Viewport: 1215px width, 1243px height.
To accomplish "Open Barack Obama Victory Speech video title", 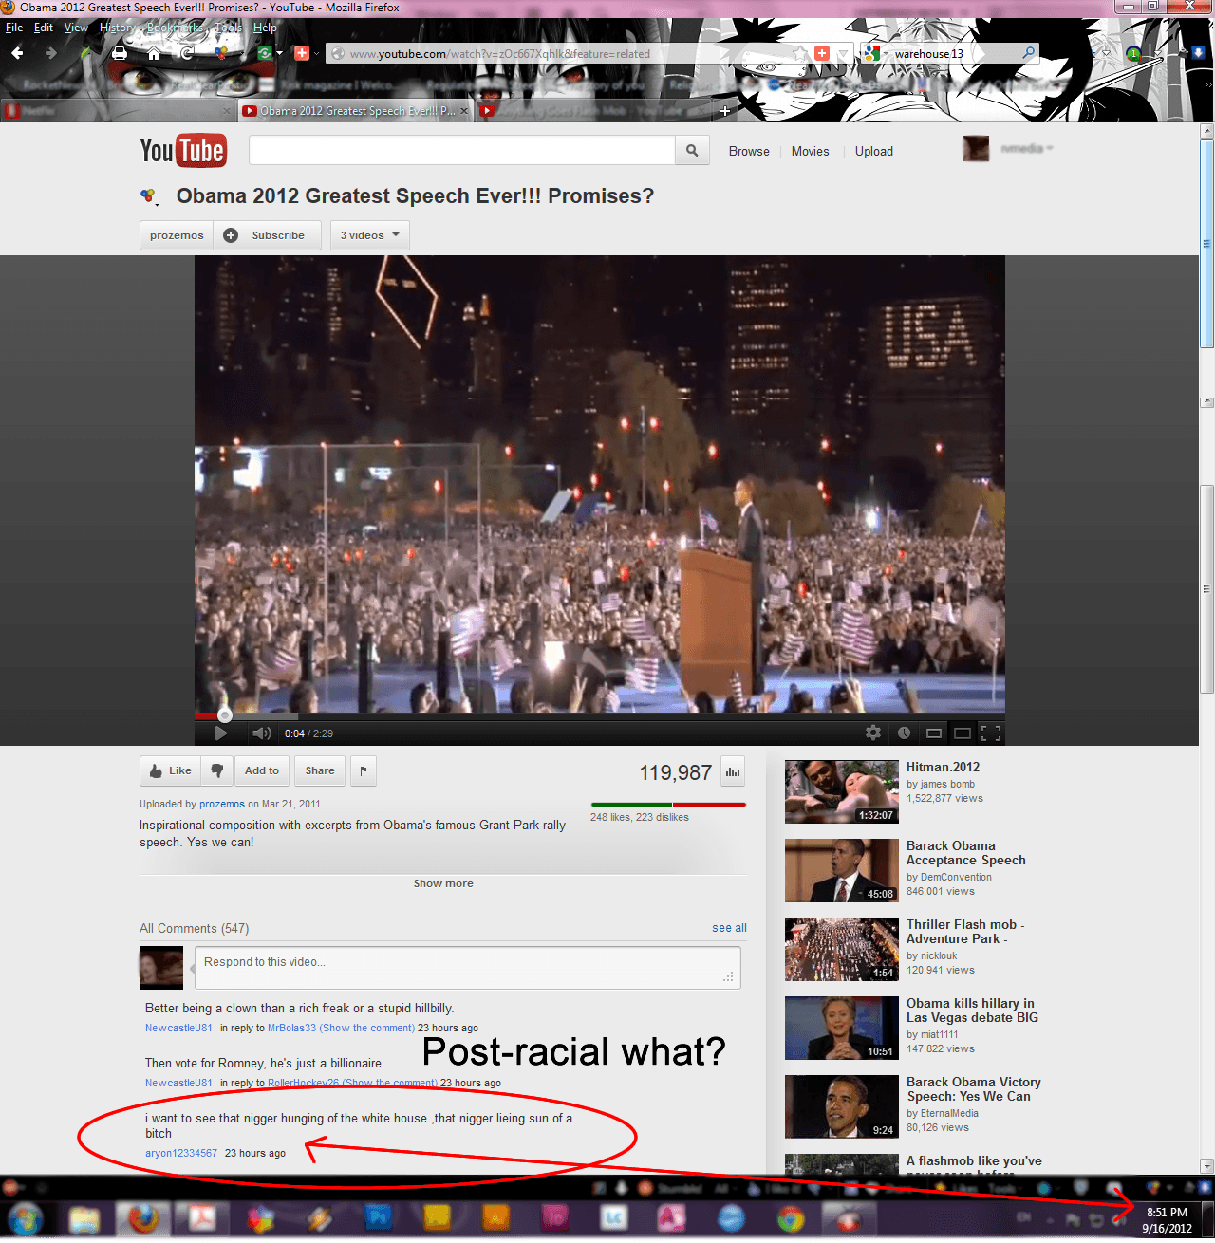I will pos(974,1089).
